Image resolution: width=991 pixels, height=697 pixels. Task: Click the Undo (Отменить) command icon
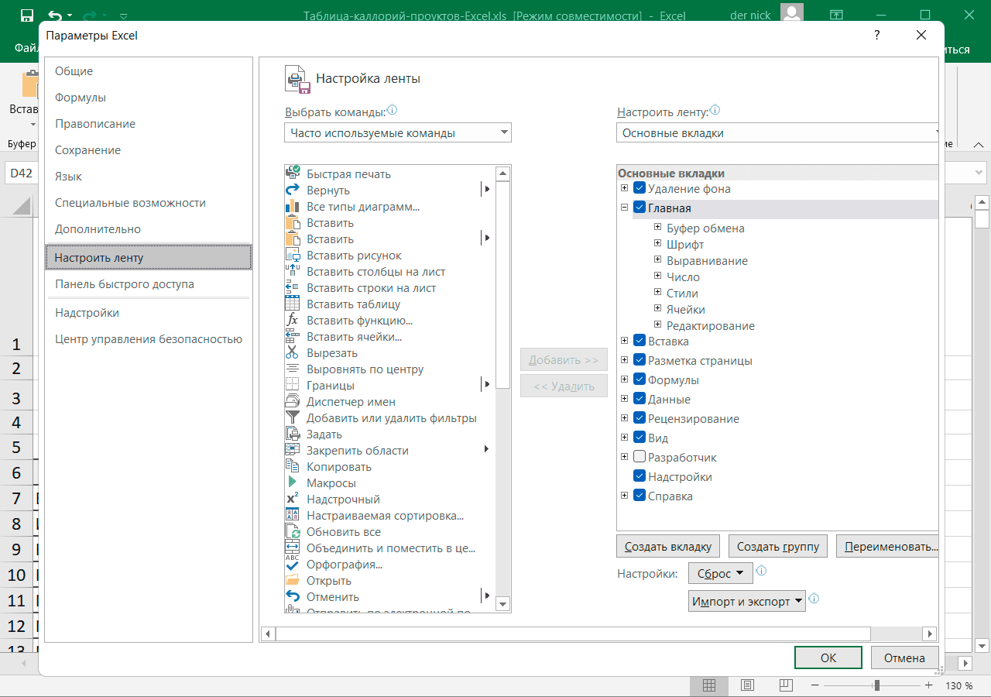coord(293,596)
